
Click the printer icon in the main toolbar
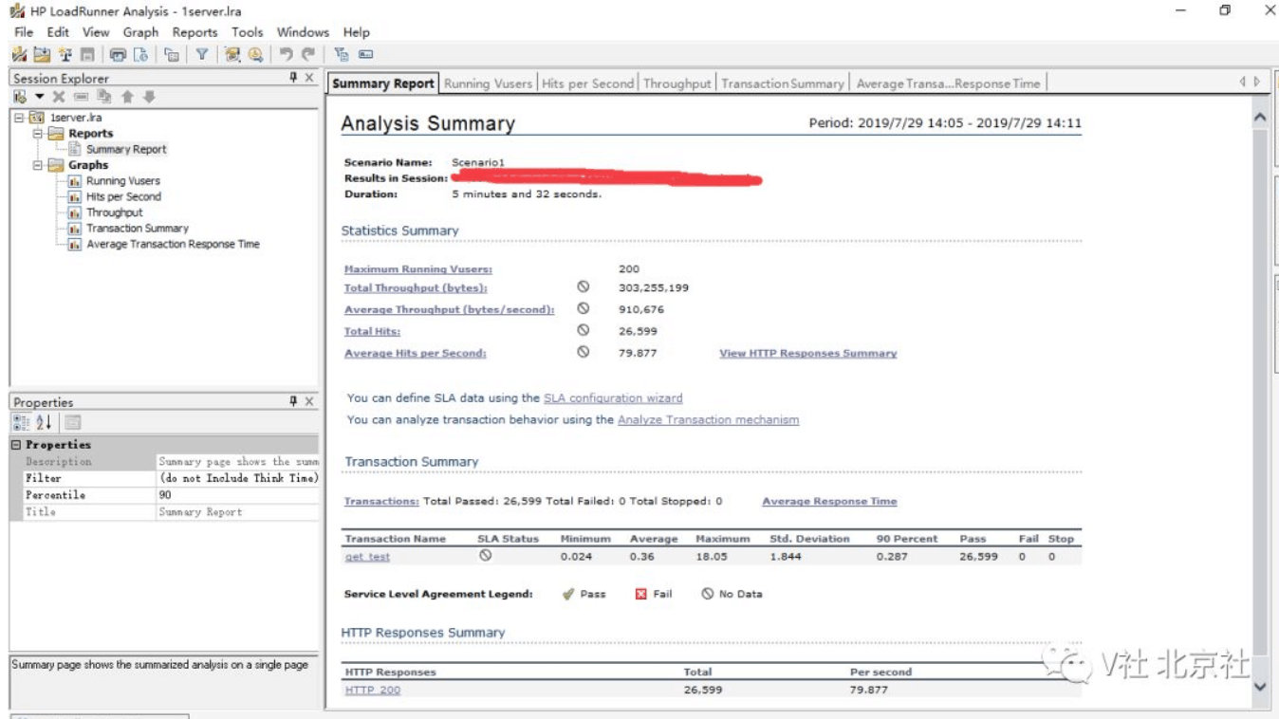pos(118,55)
